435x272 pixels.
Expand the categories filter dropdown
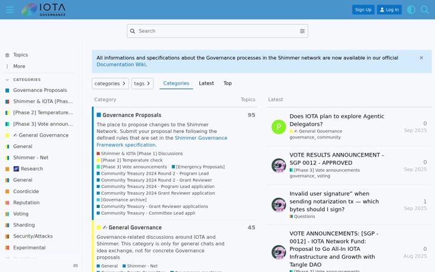[110, 83]
